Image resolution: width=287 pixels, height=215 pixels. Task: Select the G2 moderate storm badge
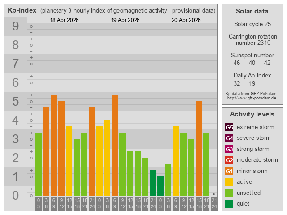click(229, 160)
